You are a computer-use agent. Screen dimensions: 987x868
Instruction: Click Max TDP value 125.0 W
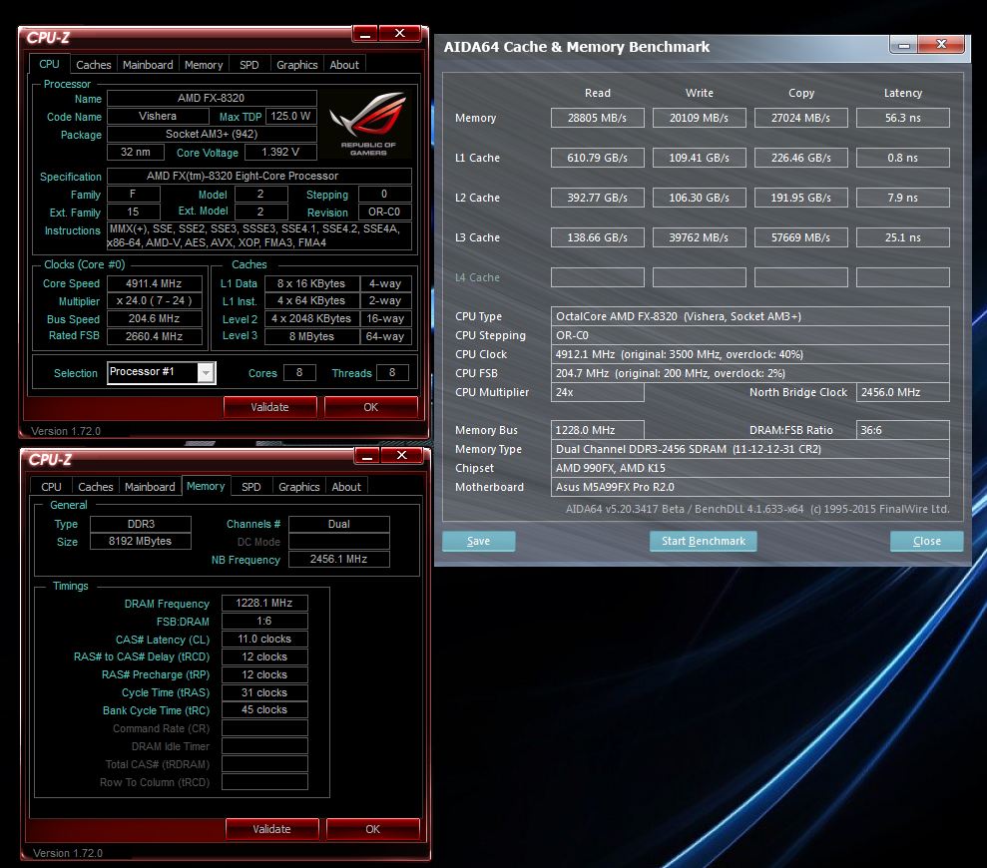point(290,117)
